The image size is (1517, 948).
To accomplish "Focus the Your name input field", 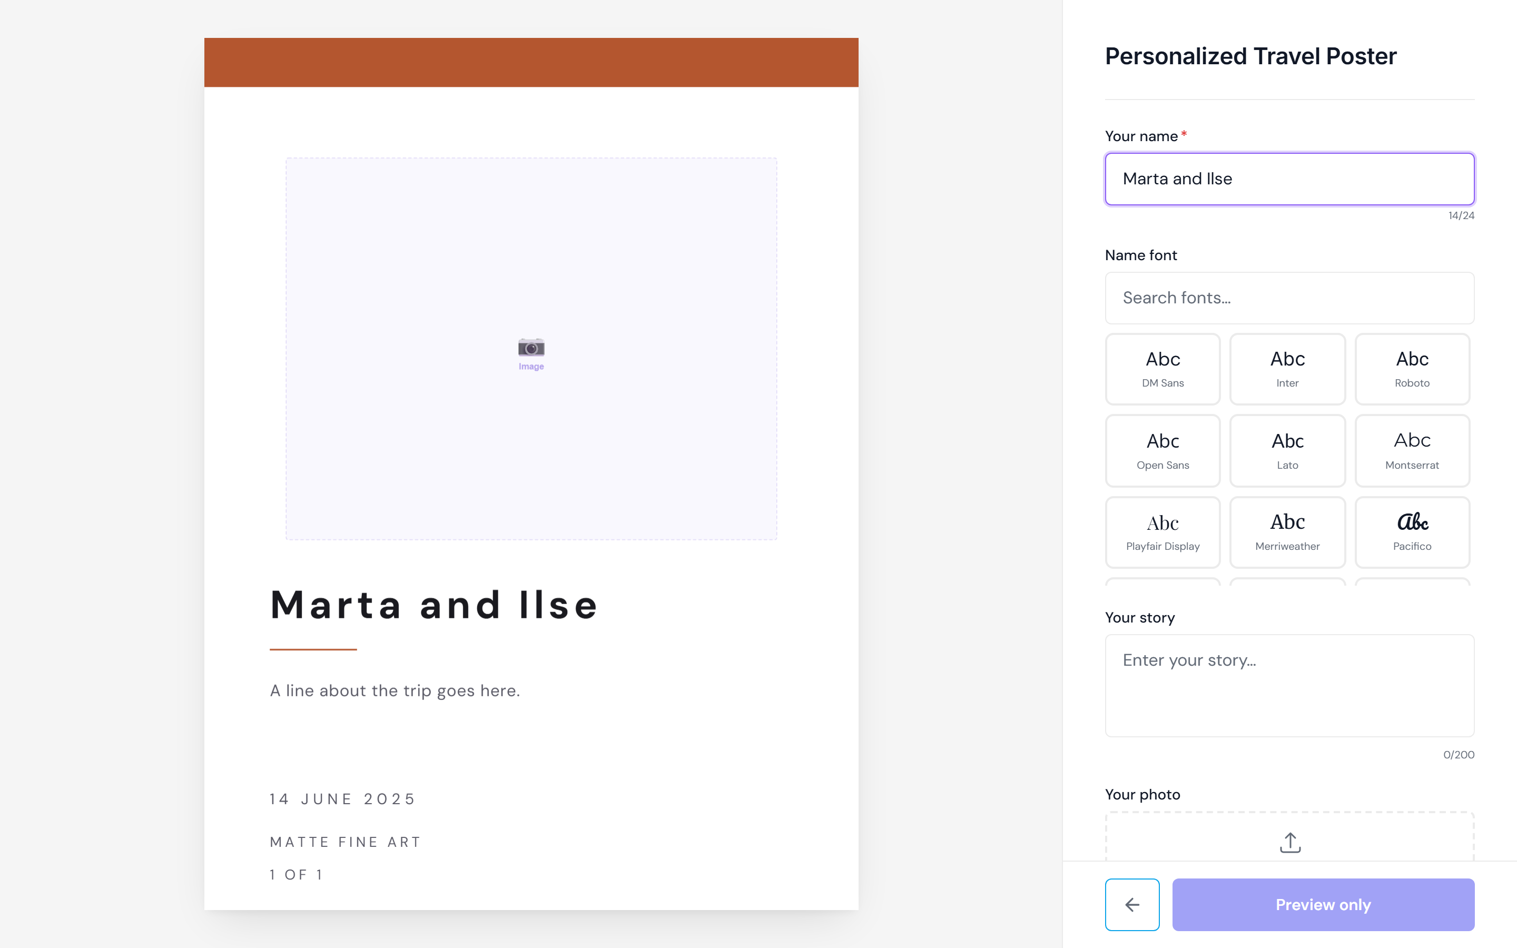I will point(1289,179).
